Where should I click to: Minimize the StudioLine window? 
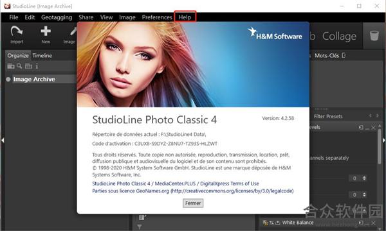click(x=342, y=6)
